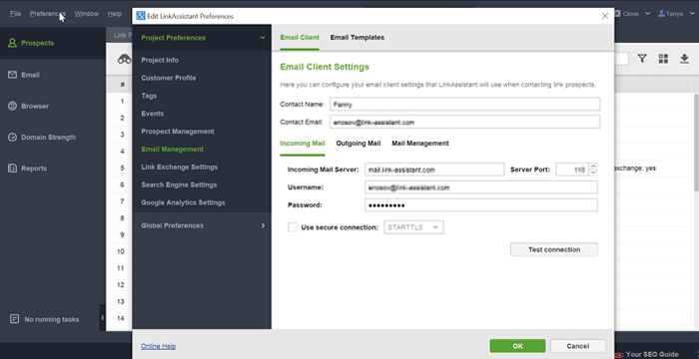Select the Mail Management tab

point(420,144)
